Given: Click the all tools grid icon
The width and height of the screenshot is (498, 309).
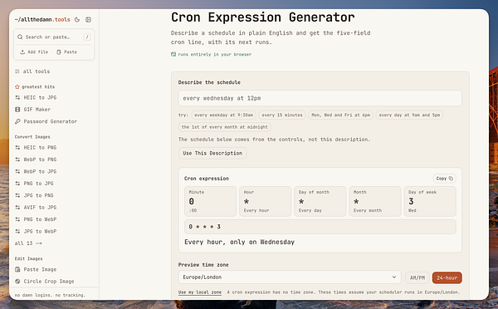Looking at the screenshot, I should 17,71.
